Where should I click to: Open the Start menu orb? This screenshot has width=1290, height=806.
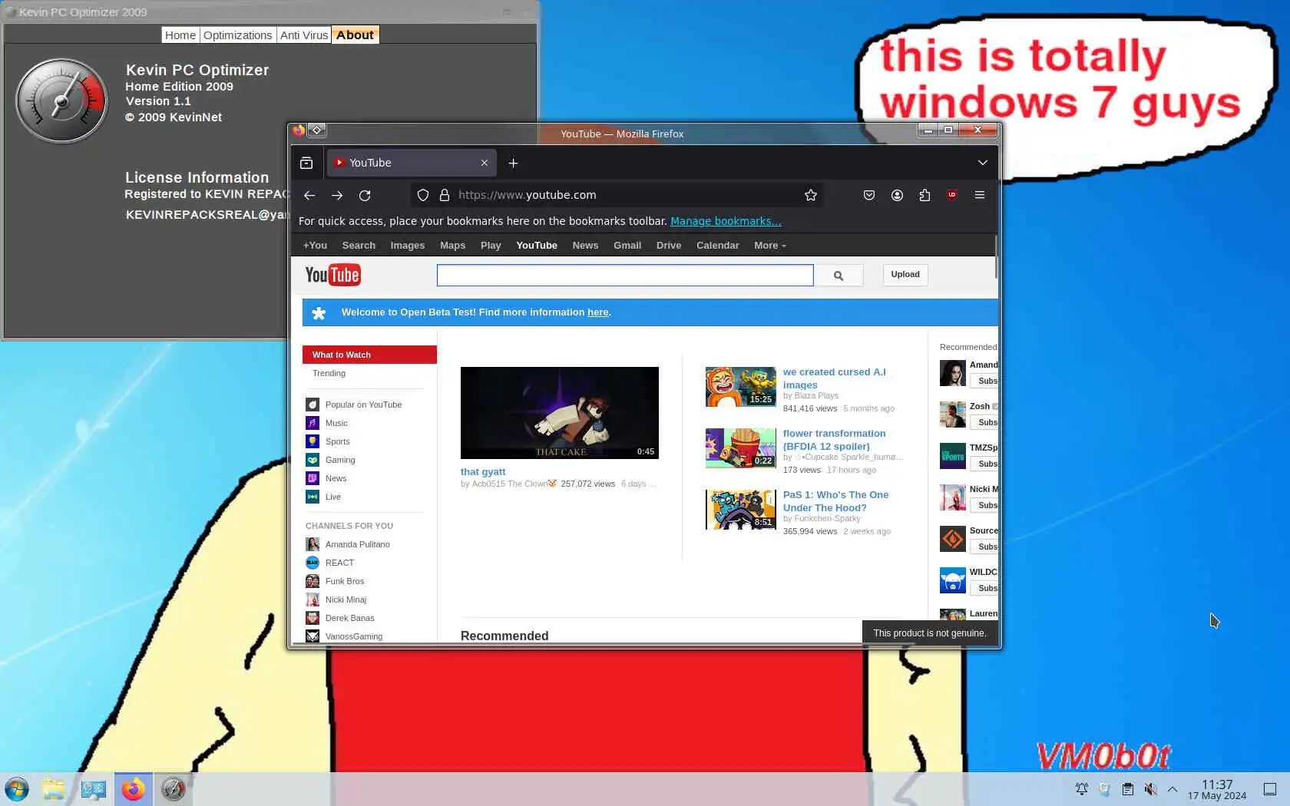click(x=17, y=789)
